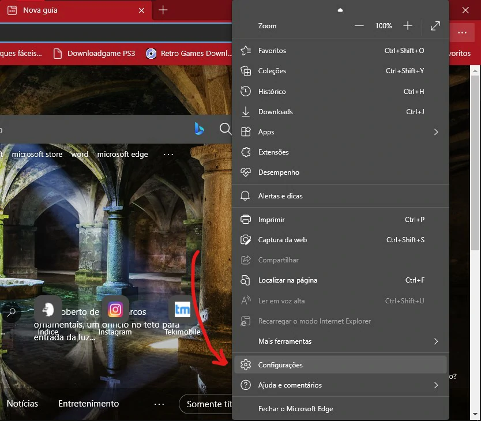The height and width of the screenshot is (421, 481).
Task: Increase zoom with the plus button
Action: [408, 26]
